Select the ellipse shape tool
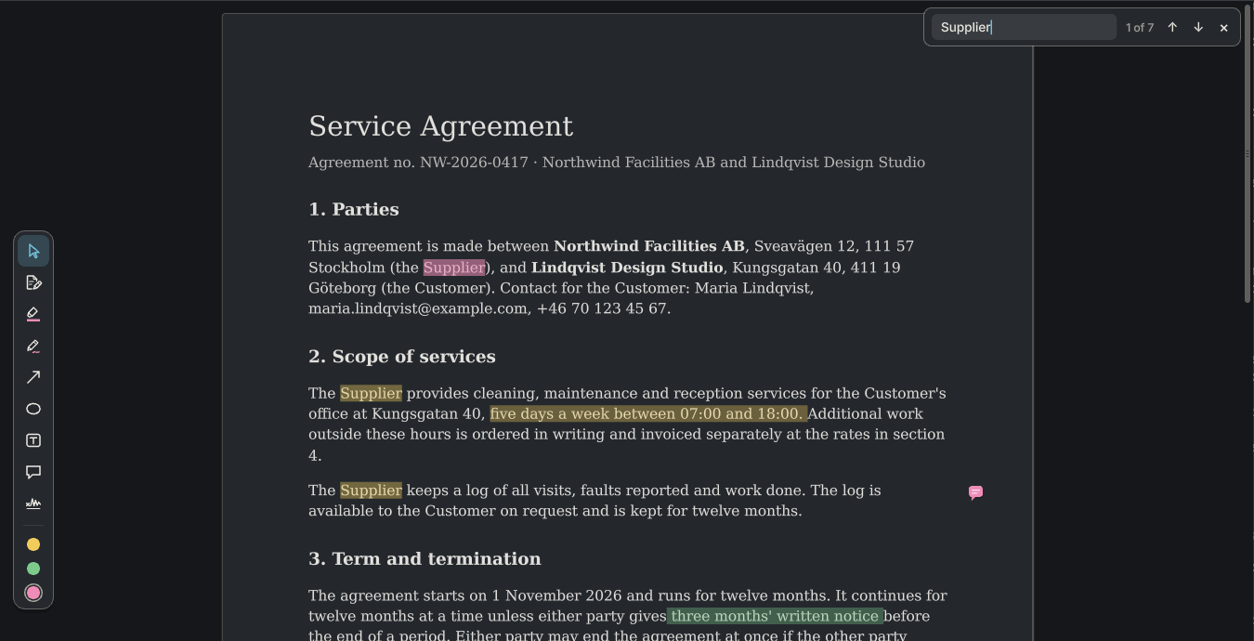The image size is (1254, 641). coord(33,409)
